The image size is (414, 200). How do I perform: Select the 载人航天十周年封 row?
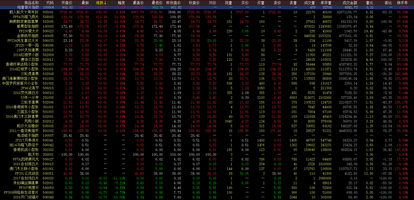pyautogui.click(x=207, y=12)
